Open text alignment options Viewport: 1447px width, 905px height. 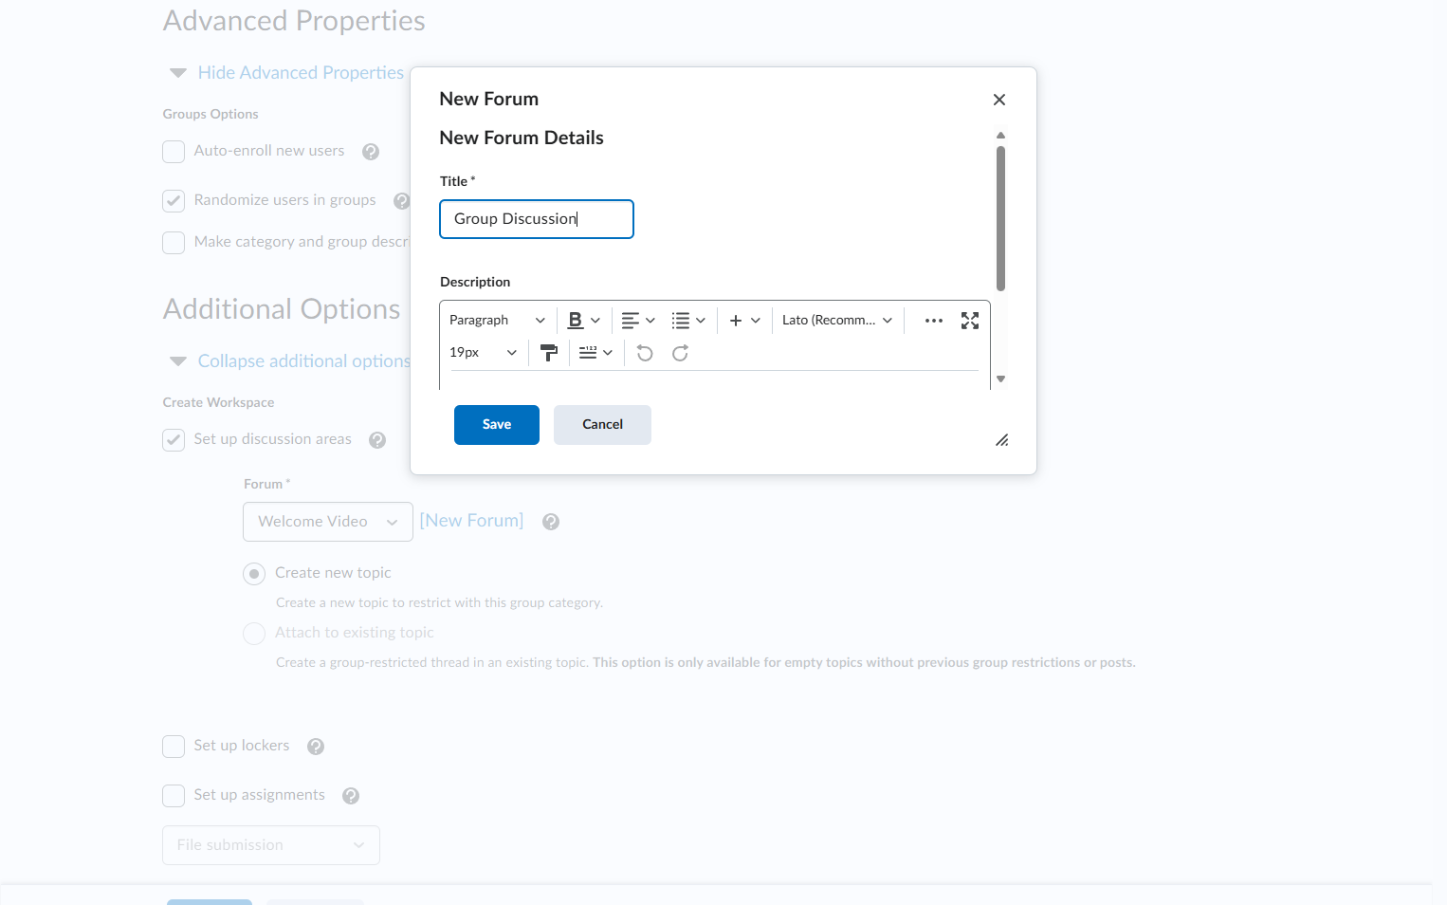point(638,321)
